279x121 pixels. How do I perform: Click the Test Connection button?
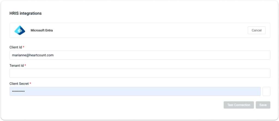239,105
